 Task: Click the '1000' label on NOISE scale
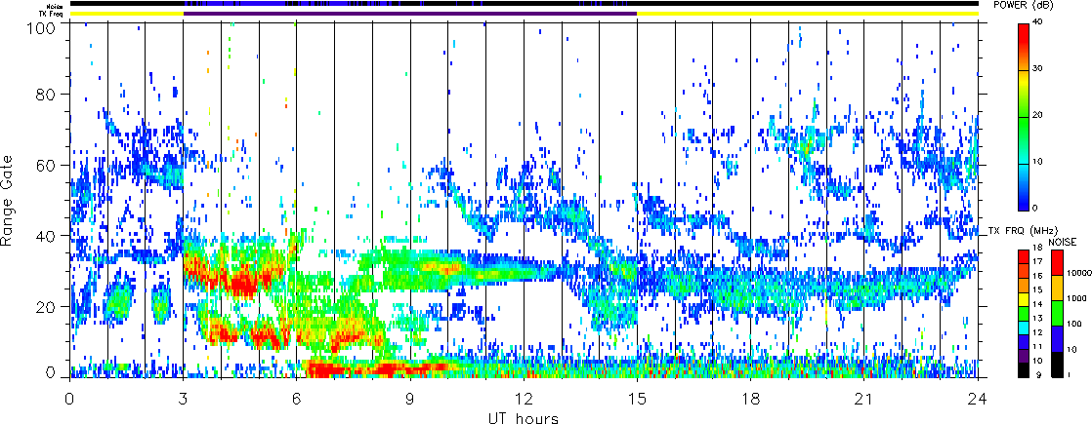pos(1076,298)
